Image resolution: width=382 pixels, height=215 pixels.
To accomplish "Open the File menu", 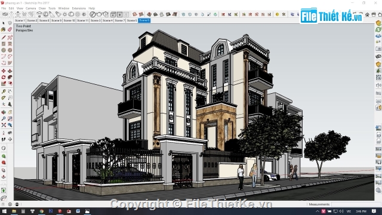I will [x=4, y=8].
